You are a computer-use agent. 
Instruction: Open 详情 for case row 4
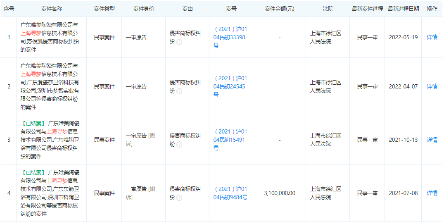coord(432,193)
